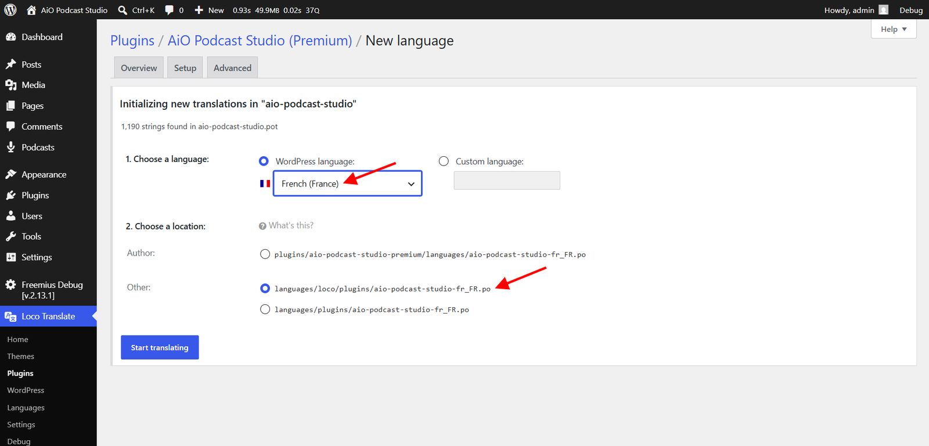The width and height of the screenshot is (929, 446).
Task: Follow the AiO Podcast Studio (Premium) breadcrumb link
Action: (260, 41)
